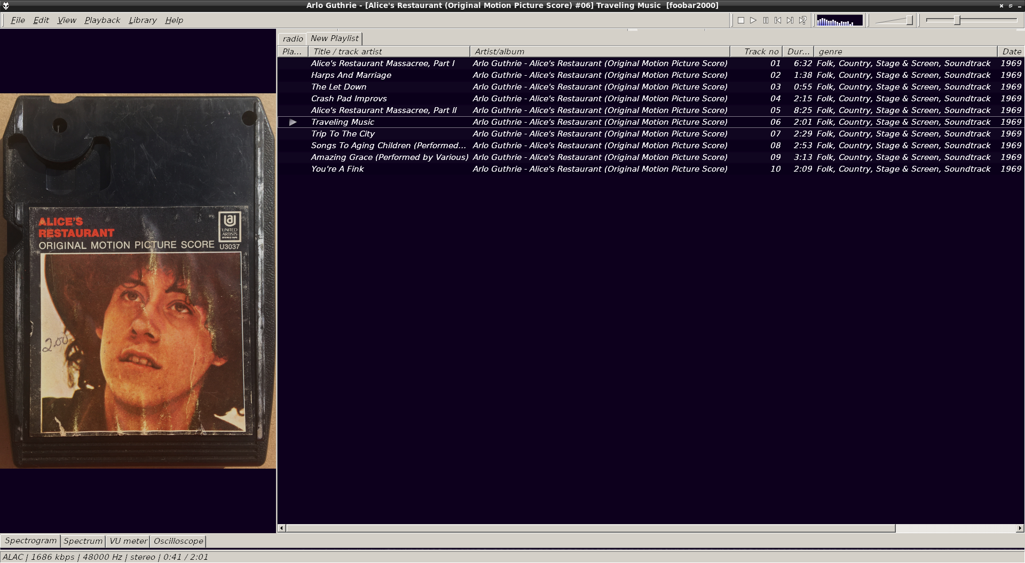Click the scrollbar left arrow
Image resolution: width=1025 pixels, height=563 pixels.
click(281, 528)
